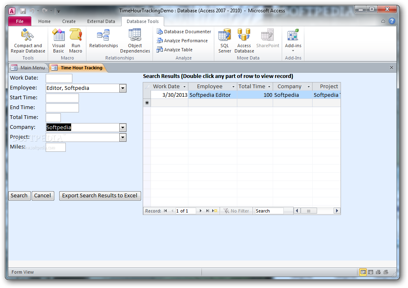Go to first record

click(x=165, y=211)
